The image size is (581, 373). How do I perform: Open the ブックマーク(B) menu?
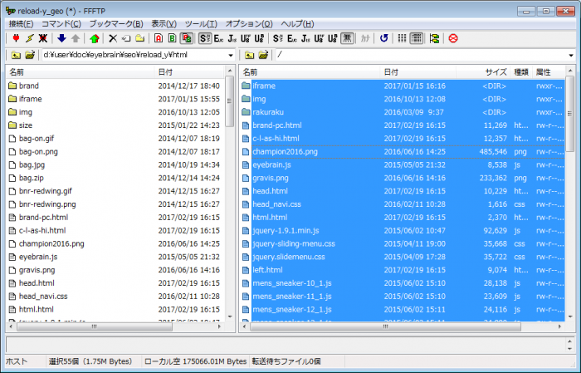[110, 23]
